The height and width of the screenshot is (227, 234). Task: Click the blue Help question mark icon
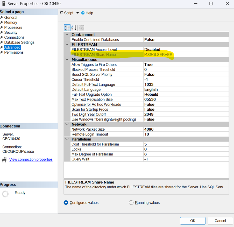coord(83,13)
